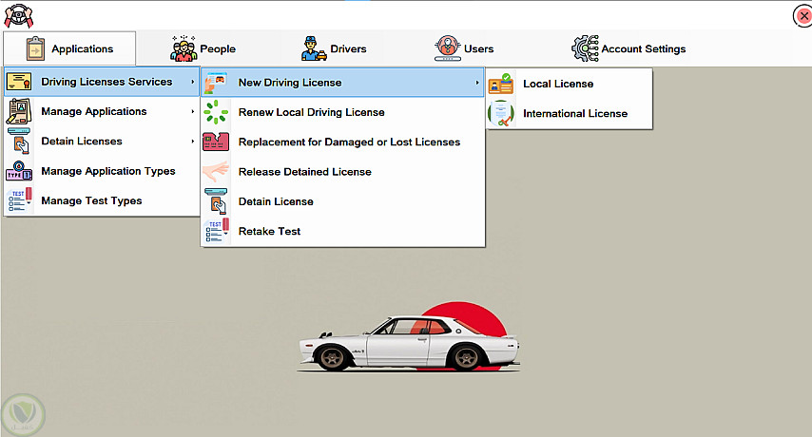This screenshot has width=812, height=437.
Task: Expand the Detain Licenses submenu arrow
Action: pos(193,142)
